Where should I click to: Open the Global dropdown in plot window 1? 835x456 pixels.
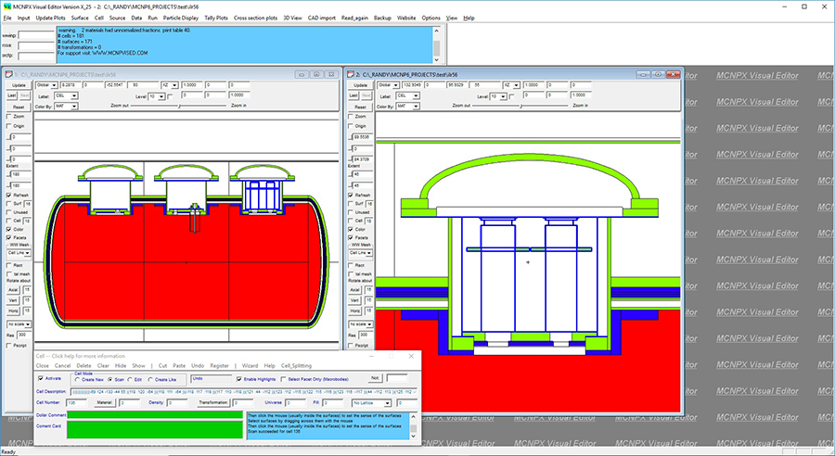[x=55, y=85]
